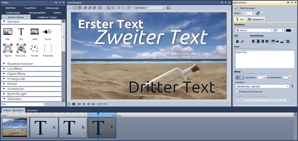Switch to the Storyboard tab
Screen dimensions: 298x141
[32, 110]
